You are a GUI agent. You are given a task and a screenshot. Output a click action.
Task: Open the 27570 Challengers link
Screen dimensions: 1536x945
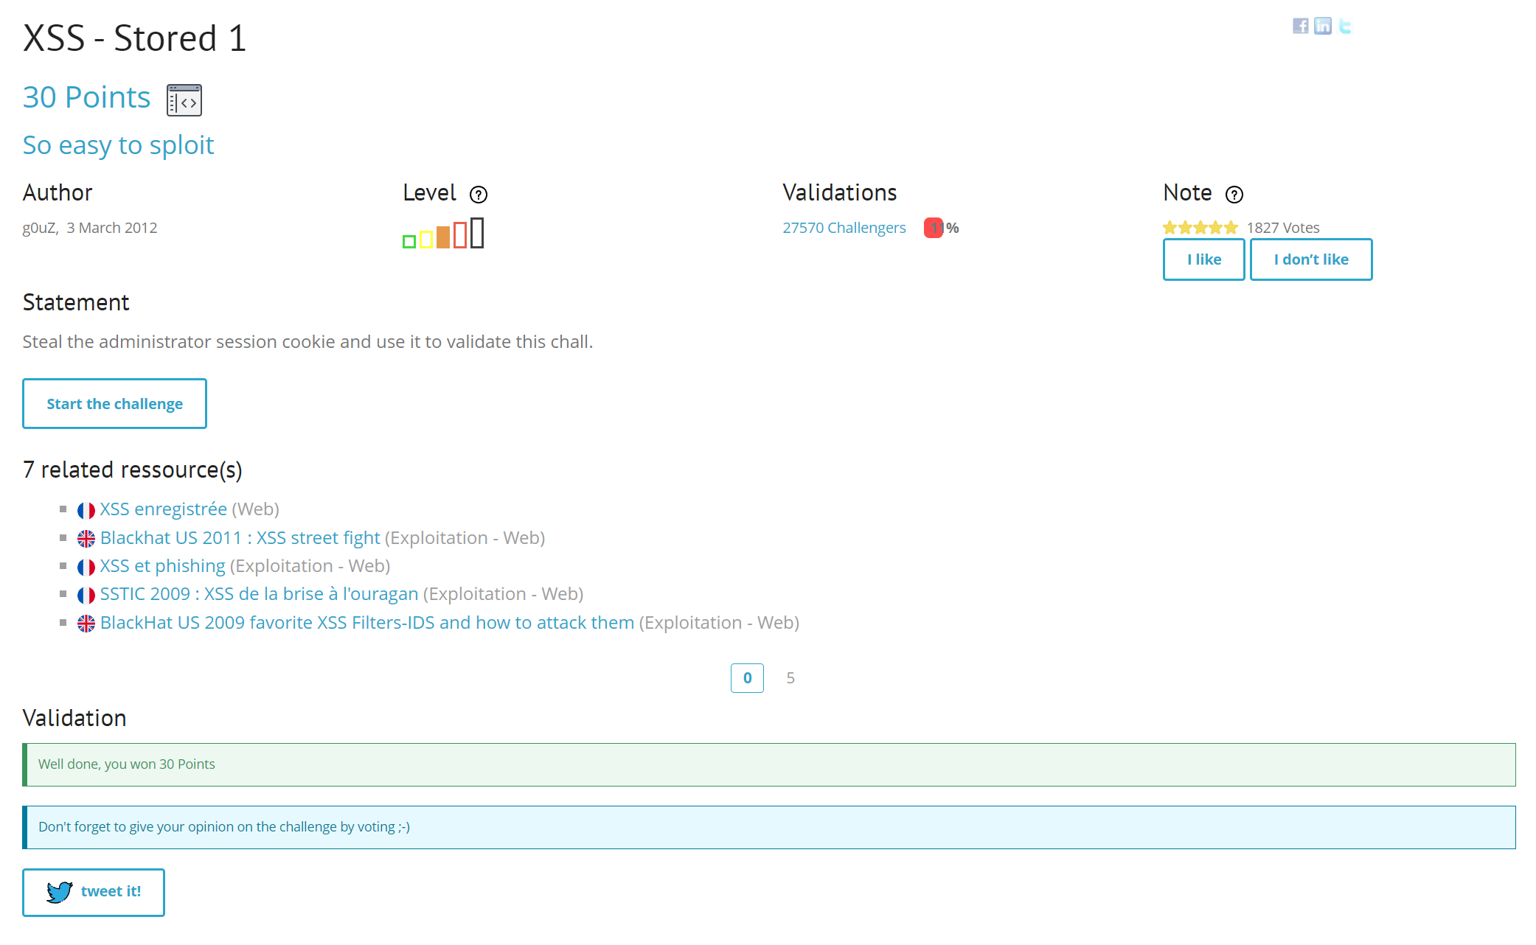pos(844,228)
